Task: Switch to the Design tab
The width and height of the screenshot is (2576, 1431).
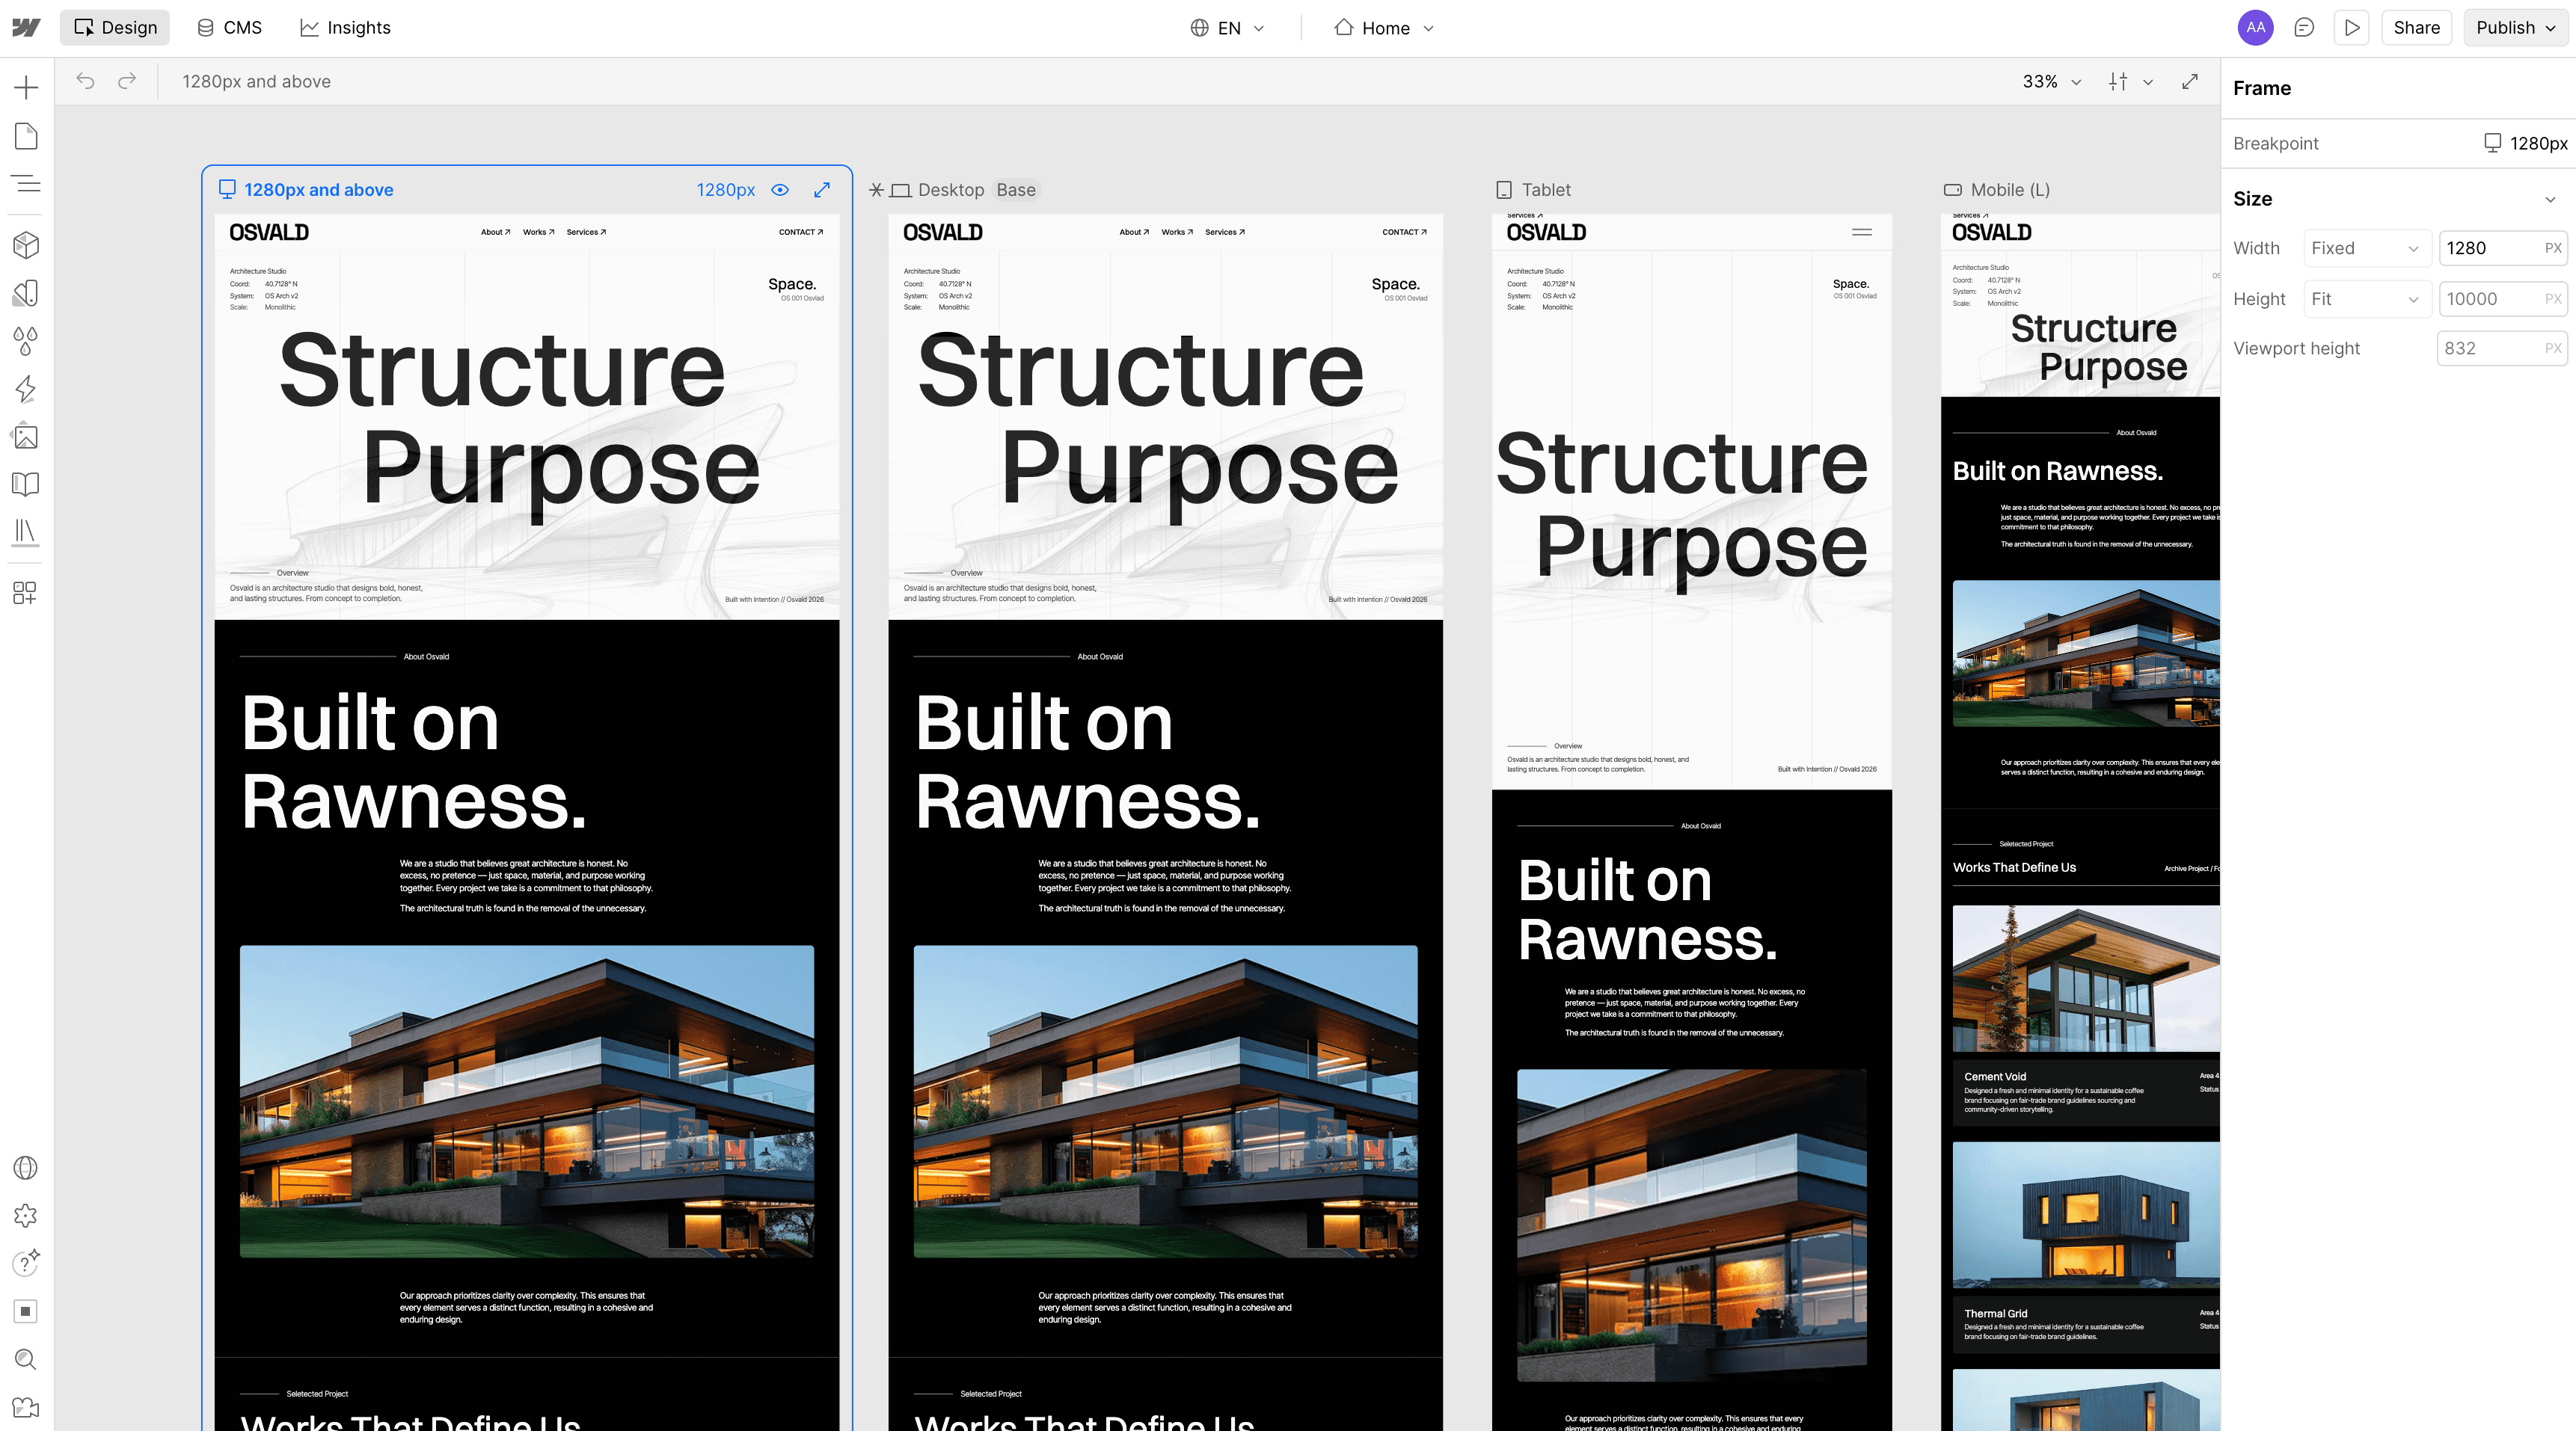Action: coord(115,28)
